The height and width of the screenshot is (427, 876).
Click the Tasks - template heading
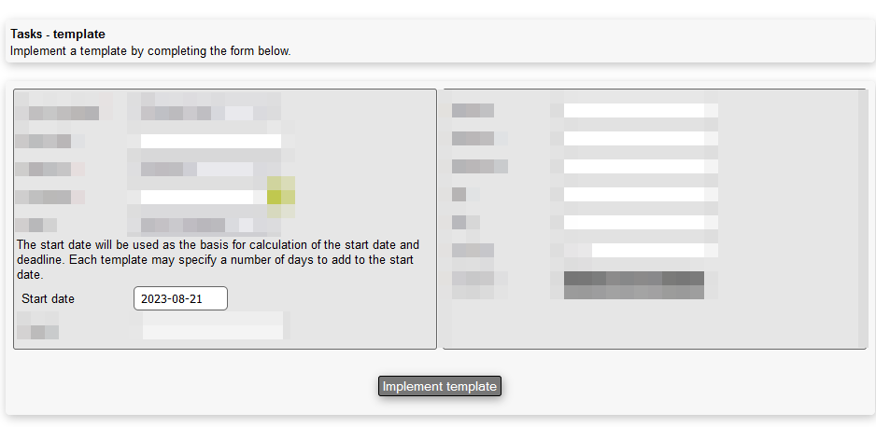58,34
